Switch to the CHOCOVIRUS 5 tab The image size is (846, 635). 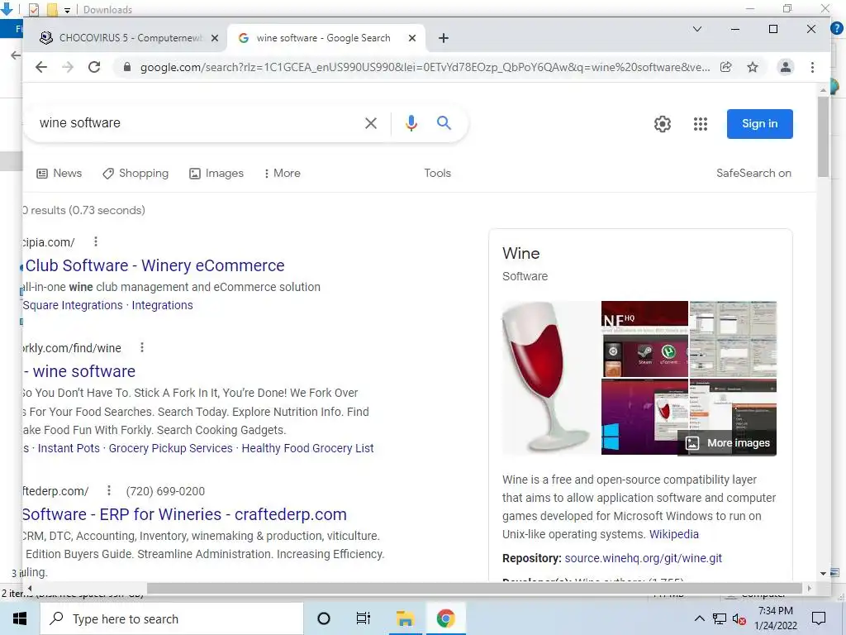[x=128, y=38]
